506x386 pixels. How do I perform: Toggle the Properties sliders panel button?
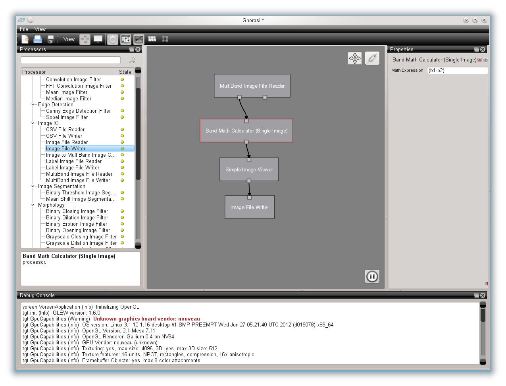pos(125,39)
